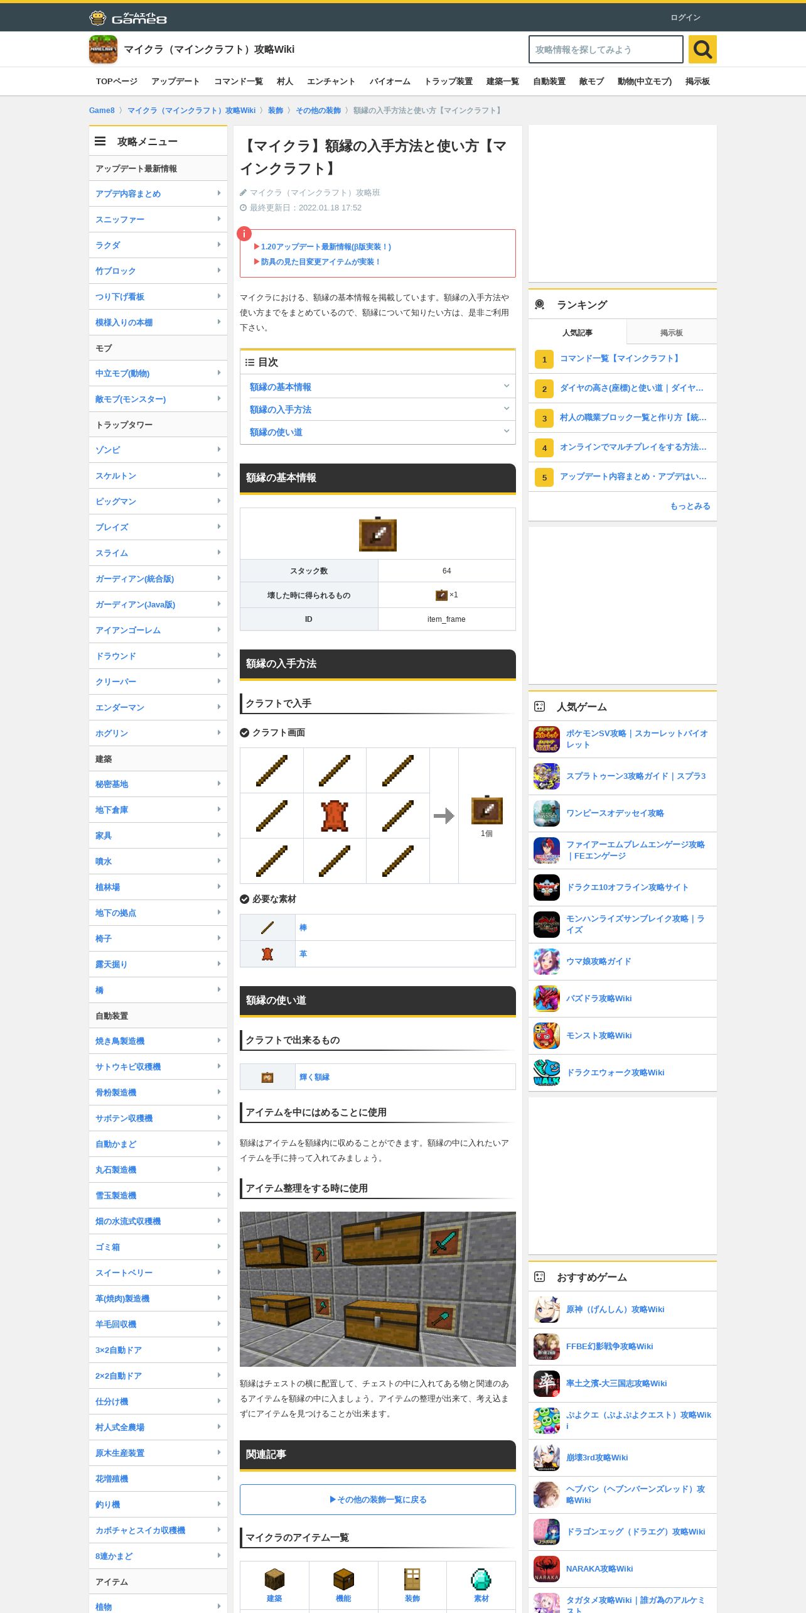Open 掲示板 in top navigation
The image size is (806, 1613).
pos(697,82)
